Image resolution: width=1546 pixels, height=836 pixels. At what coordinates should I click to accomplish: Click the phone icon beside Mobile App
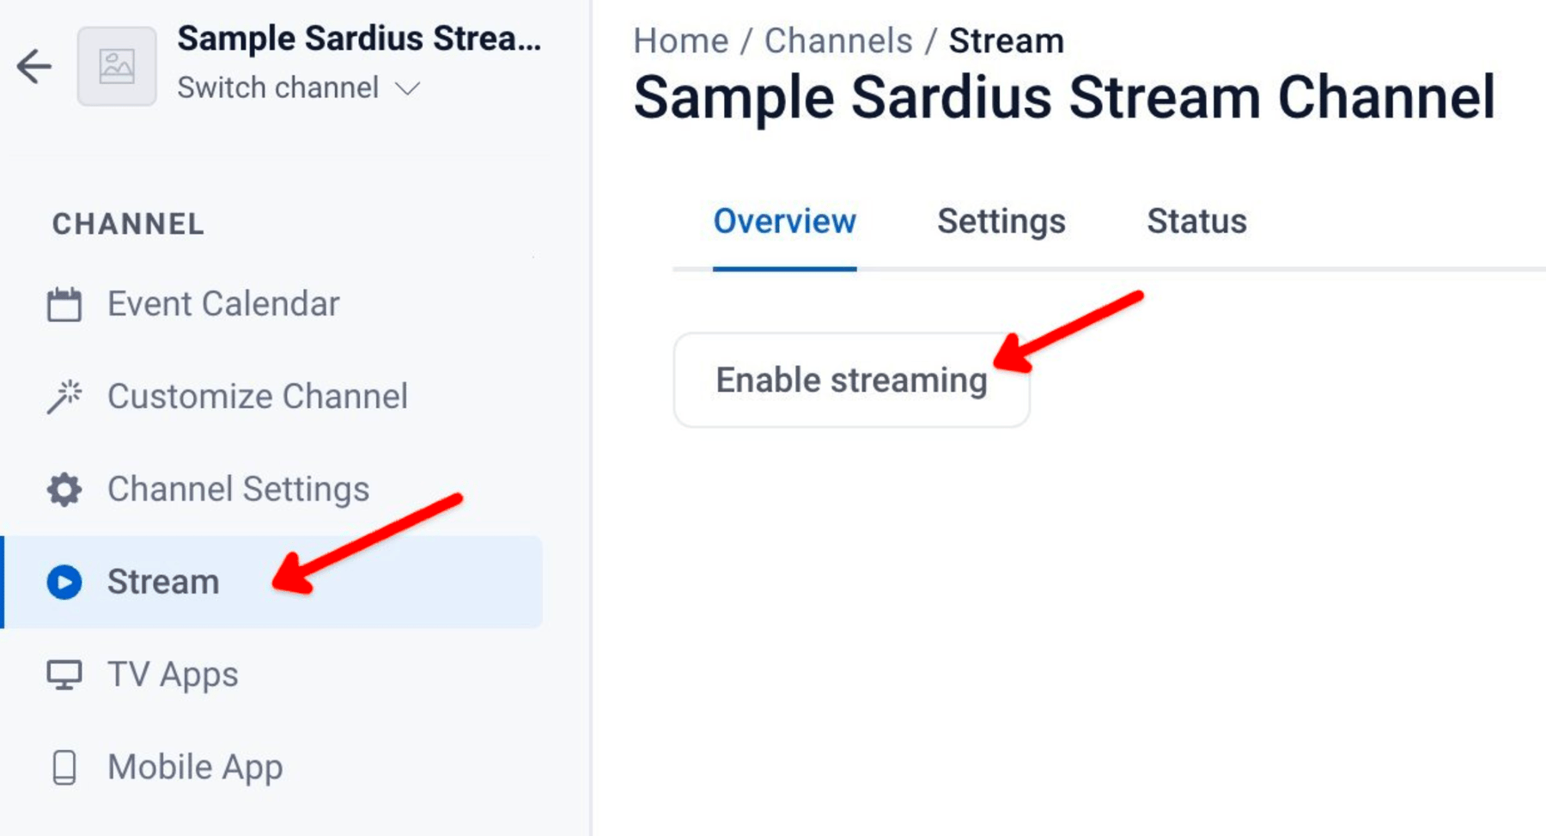(x=64, y=766)
